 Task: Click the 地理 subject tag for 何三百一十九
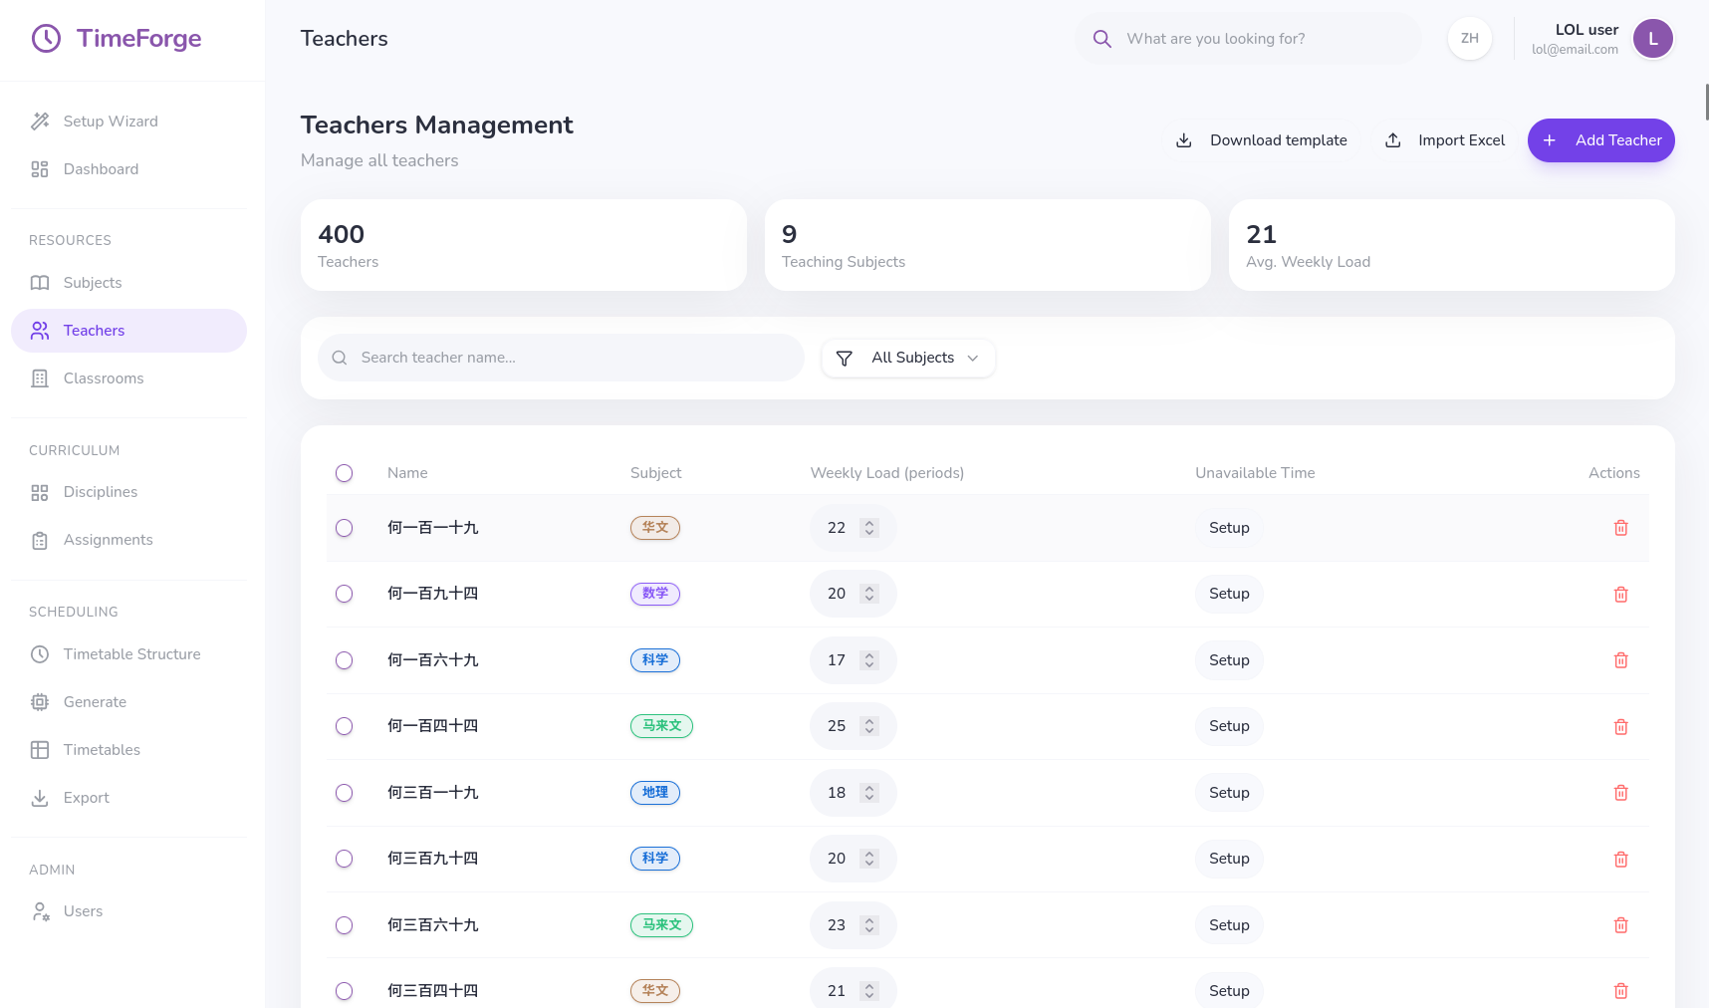(655, 793)
